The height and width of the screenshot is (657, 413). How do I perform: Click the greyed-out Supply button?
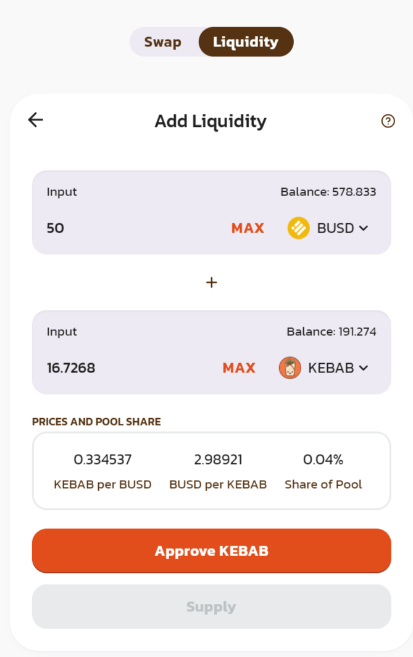click(x=211, y=607)
